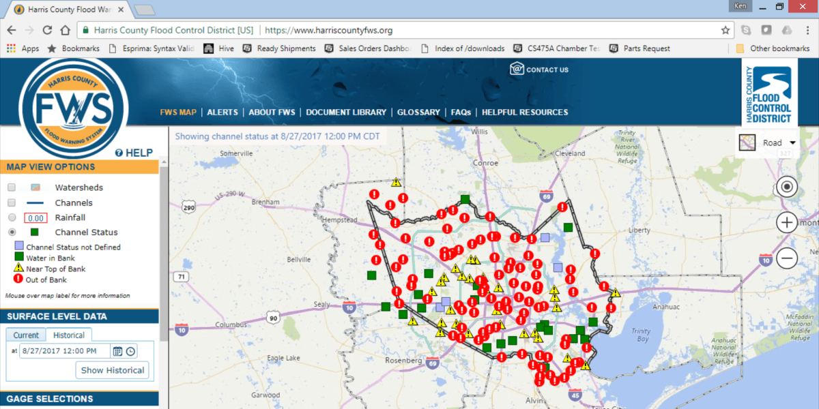The height and width of the screenshot is (409, 819).
Task: Switch to the Current tab
Action: pyautogui.click(x=26, y=335)
